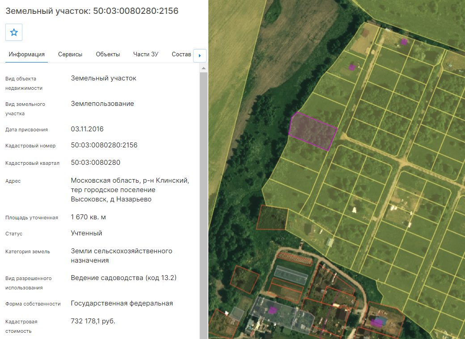Click the info panel vertical scrollbar thumb
Image resolution: width=465 pixels, height=339 pixels.
click(x=203, y=205)
